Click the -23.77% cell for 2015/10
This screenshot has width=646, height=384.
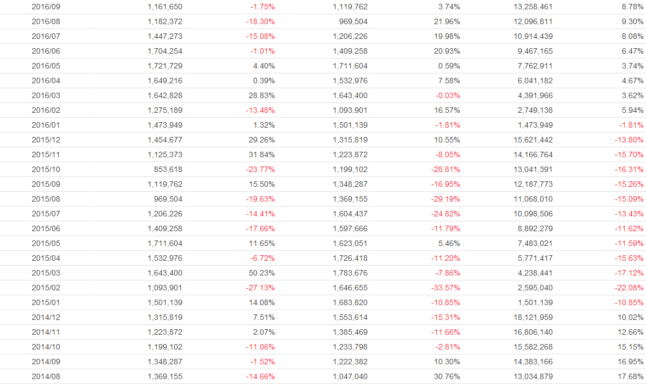pyautogui.click(x=260, y=169)
